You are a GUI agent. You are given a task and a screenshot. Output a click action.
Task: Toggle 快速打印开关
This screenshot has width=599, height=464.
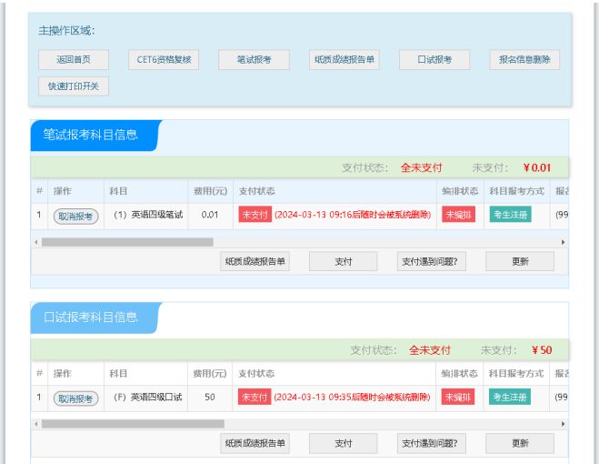pyautogui.click(x=74, y=86)
